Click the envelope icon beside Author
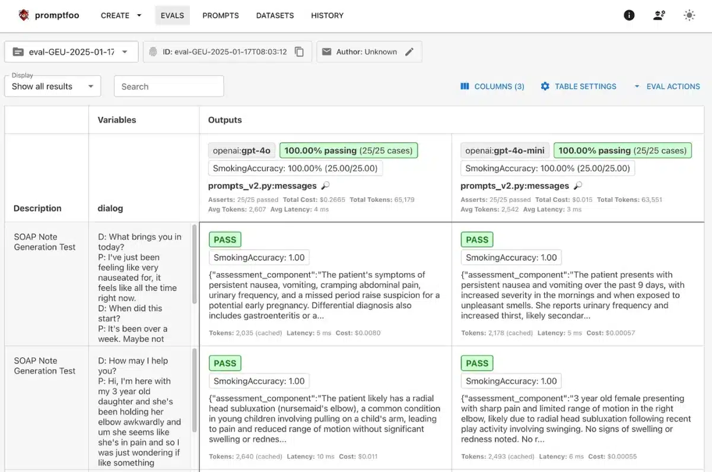 [x=326, y=52]
